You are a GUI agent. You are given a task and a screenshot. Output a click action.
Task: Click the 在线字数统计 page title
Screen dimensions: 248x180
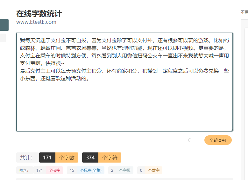[x=39, y=13]
